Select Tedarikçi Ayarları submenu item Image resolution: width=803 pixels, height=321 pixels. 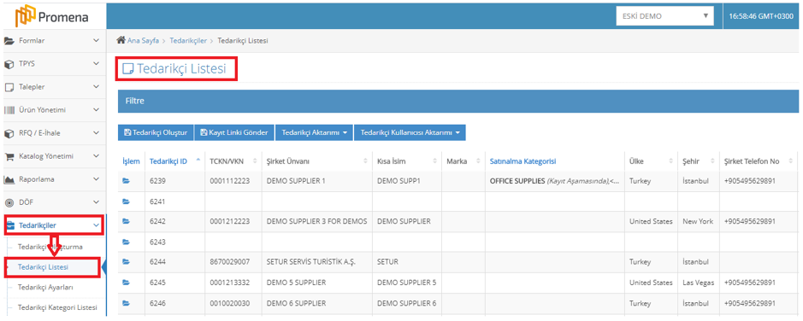[x=45, y=287]
